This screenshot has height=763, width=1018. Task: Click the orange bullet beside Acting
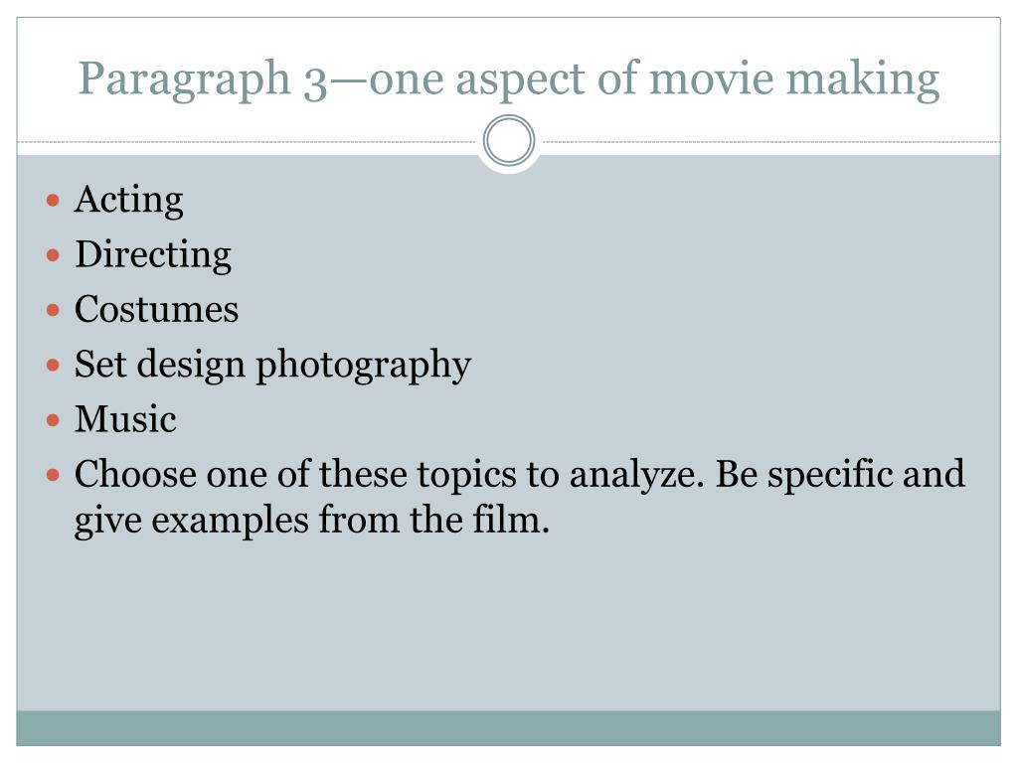[54, 200]
